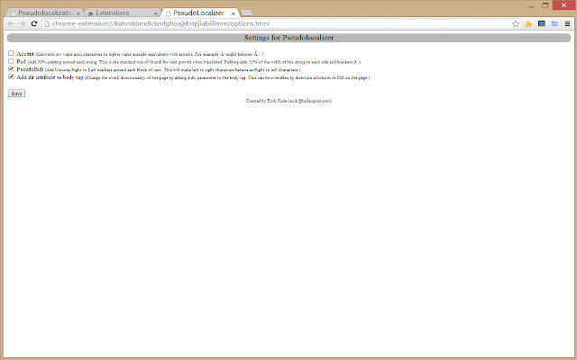The height and width of the screenshot is (360, 577).
Task: Click the Created by credit line
Action: (x=288, y=101)
